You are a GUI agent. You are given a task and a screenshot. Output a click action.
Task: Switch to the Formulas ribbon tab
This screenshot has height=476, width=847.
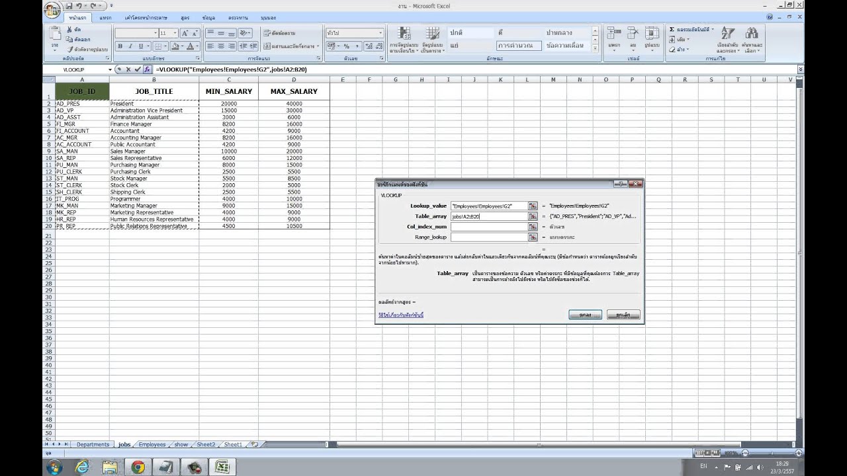tap(185, 18)
